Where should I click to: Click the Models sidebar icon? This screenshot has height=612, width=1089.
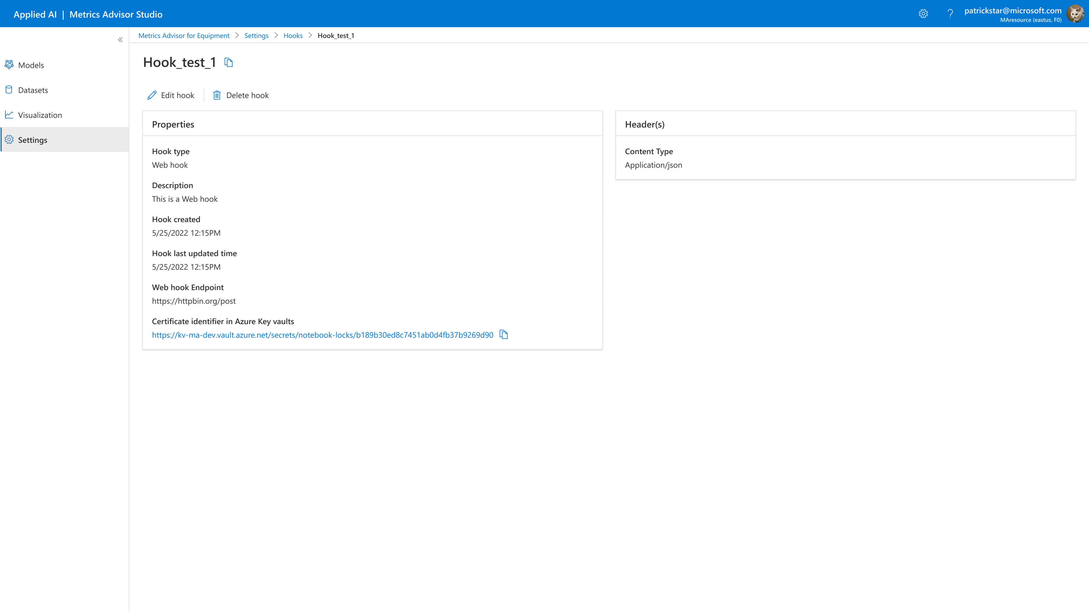click(x=9, y=65)
